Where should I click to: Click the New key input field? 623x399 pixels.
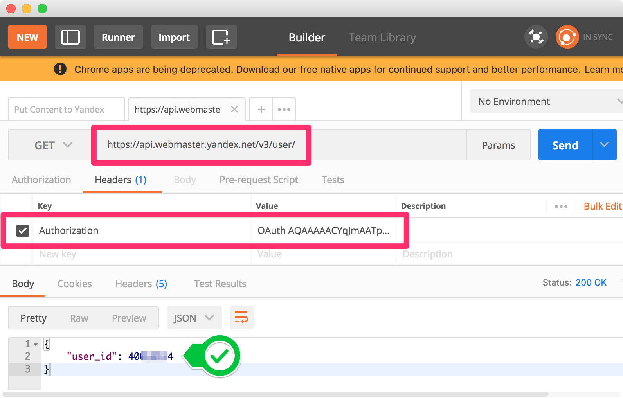pos(142,254)
